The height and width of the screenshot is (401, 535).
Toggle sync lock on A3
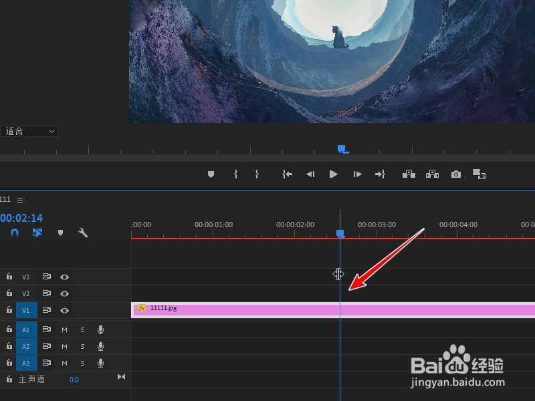[47, 363]
